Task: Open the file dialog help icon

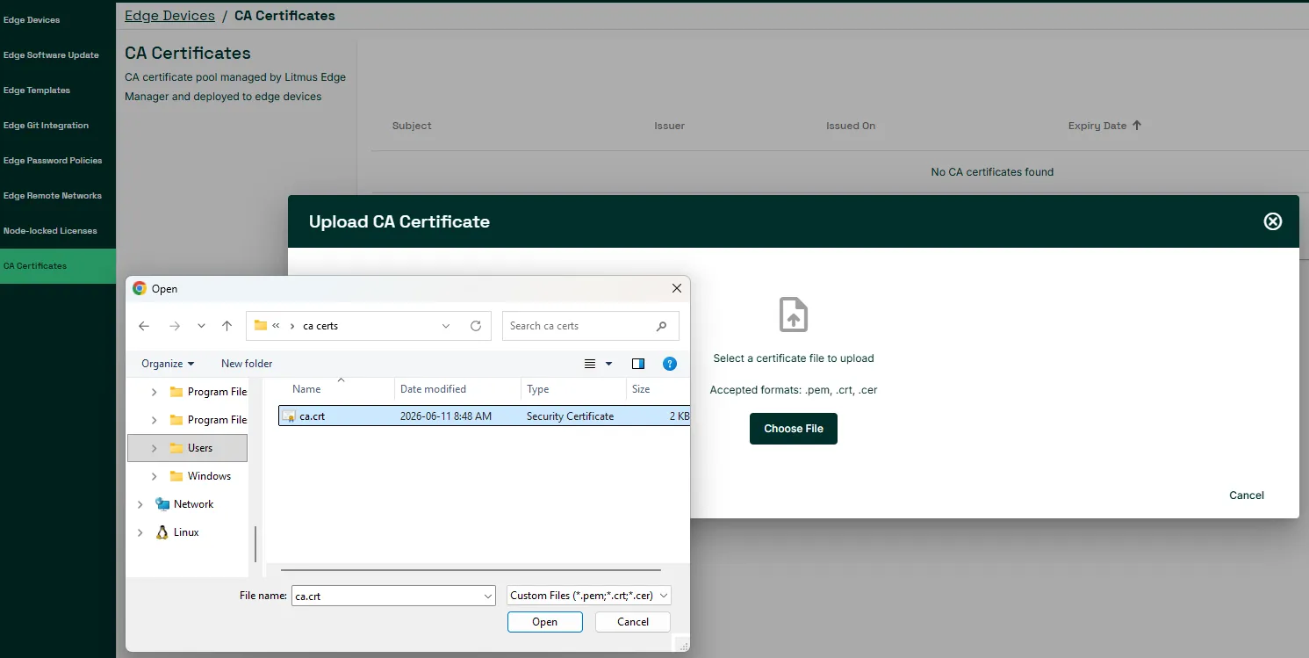Action: point(669,364)
